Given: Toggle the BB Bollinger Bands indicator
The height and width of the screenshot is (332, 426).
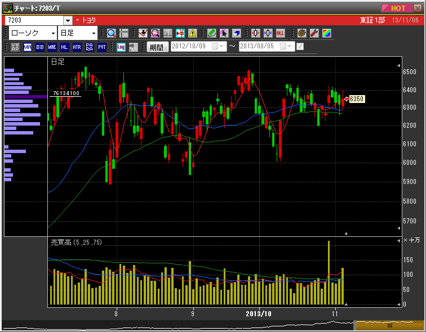Looking at the screenshot, I should point(39,47).
